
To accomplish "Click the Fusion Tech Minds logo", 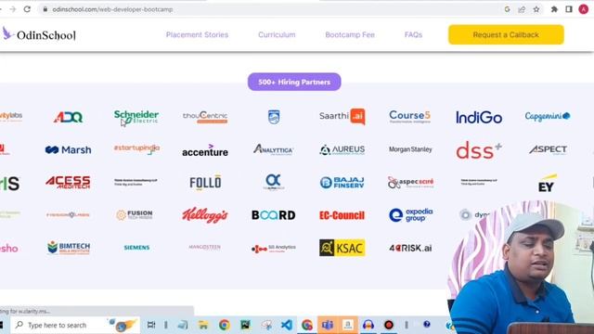I will click(x=135, y=214).
